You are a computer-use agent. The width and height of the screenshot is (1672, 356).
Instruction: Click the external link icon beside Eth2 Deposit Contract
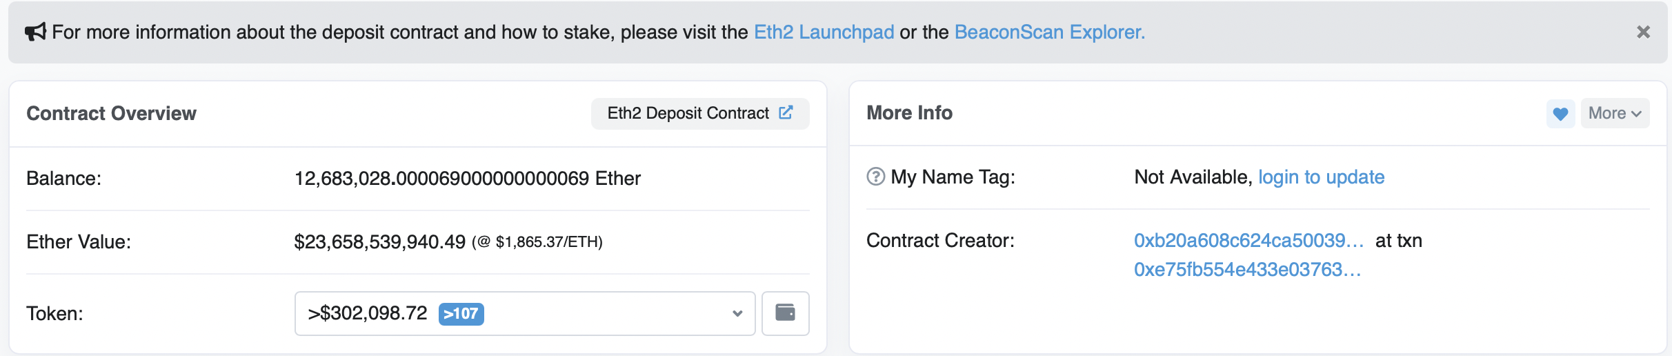click(786, 112)
